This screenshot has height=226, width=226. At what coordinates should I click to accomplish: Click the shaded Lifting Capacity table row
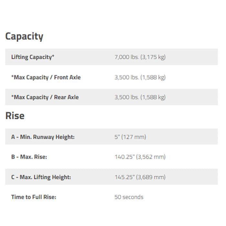[x=111, y=57]
